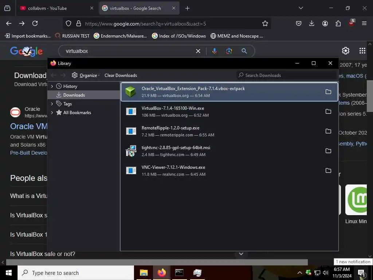Show VirtualBox-7.1.4 Win.exe in its folder
Image resolution: width=373 pixels, height=280 pixels.
(328, 112)
